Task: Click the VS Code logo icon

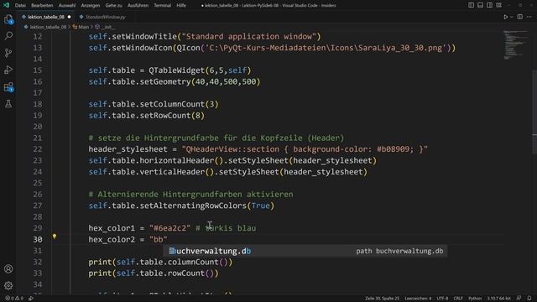Action: (x=6, y=5)
